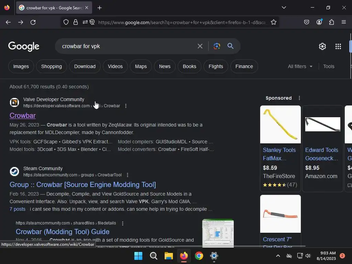
Task: Click the site security padlock icon
Action: [x=76, y=22]
